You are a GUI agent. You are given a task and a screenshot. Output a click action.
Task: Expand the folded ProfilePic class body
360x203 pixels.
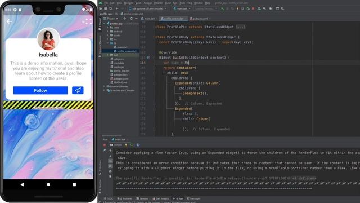[241, 27]
